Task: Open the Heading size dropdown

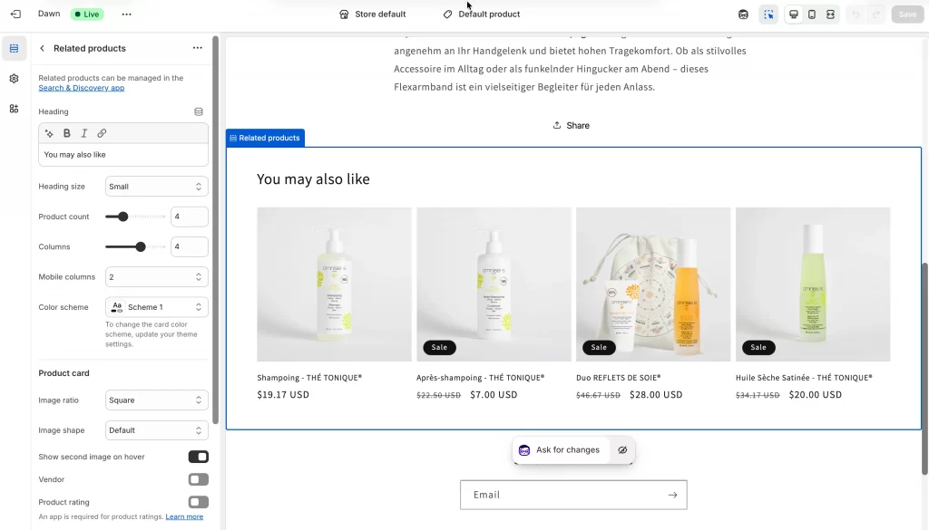Action: (156, 186)
